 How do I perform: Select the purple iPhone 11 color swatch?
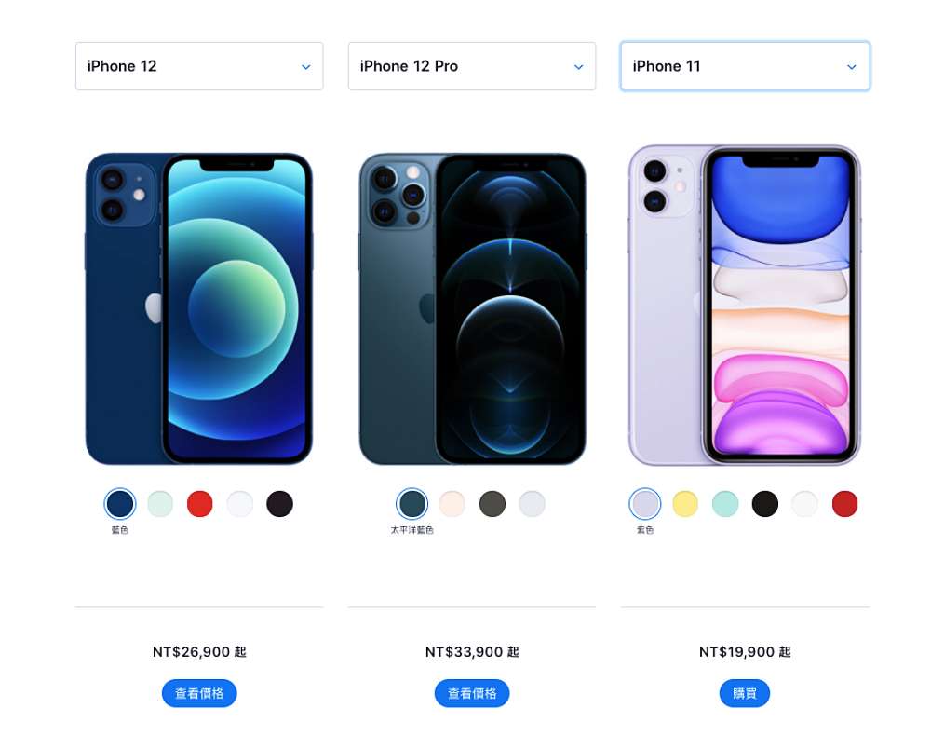(645, 504)
